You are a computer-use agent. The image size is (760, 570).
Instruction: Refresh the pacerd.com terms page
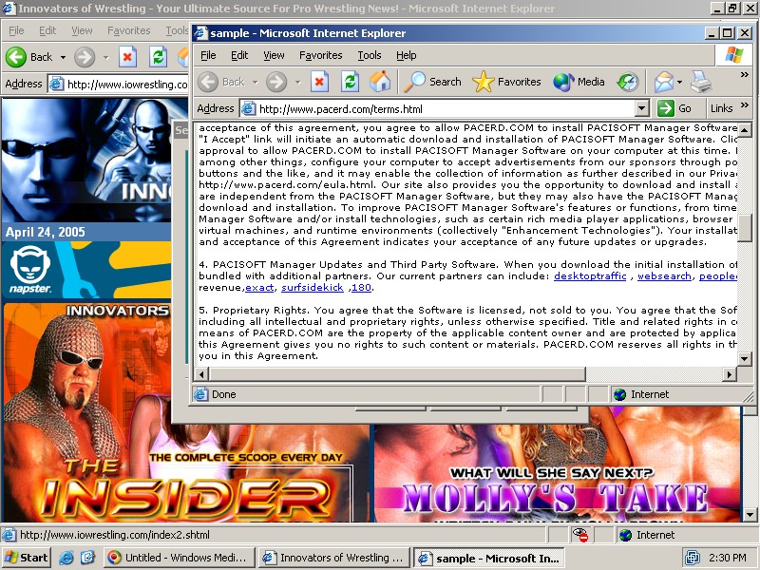click(x=350, y=82)
